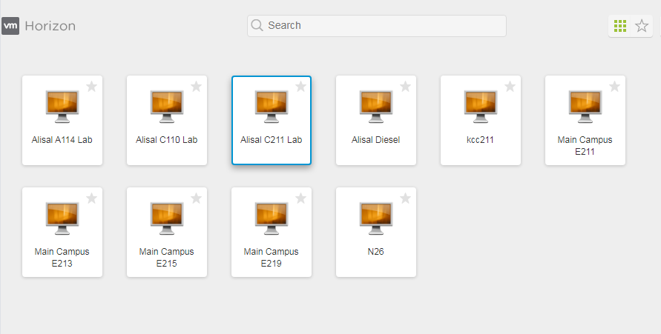Mark kcc211 as favorite

(510, 87)
